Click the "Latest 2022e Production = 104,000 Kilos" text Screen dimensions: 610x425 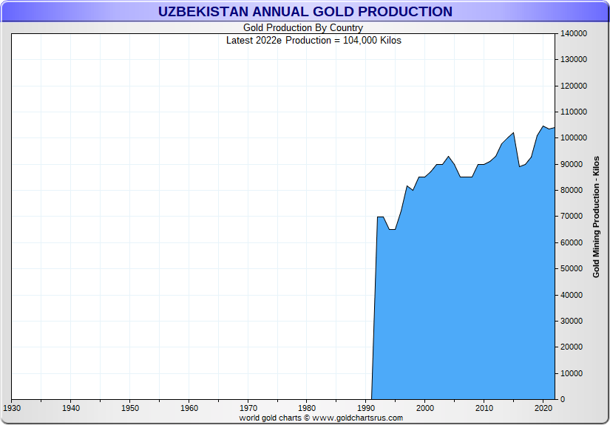point(314,41)
